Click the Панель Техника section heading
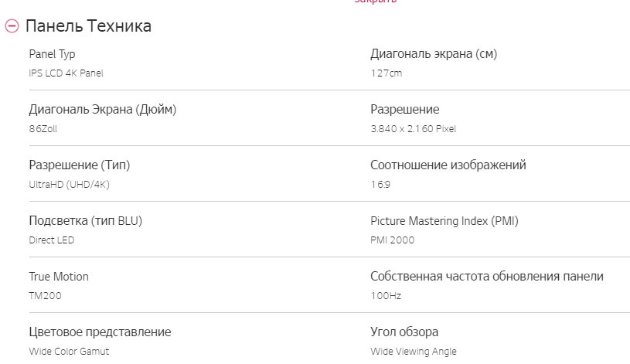 88,26
